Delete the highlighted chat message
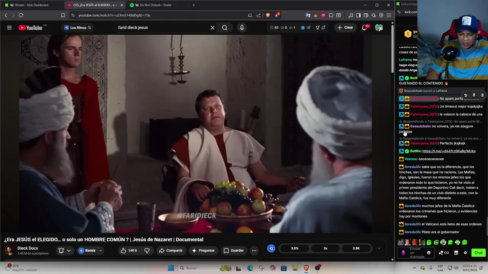The height and width of the screenshot is (274, 488). 482,95
